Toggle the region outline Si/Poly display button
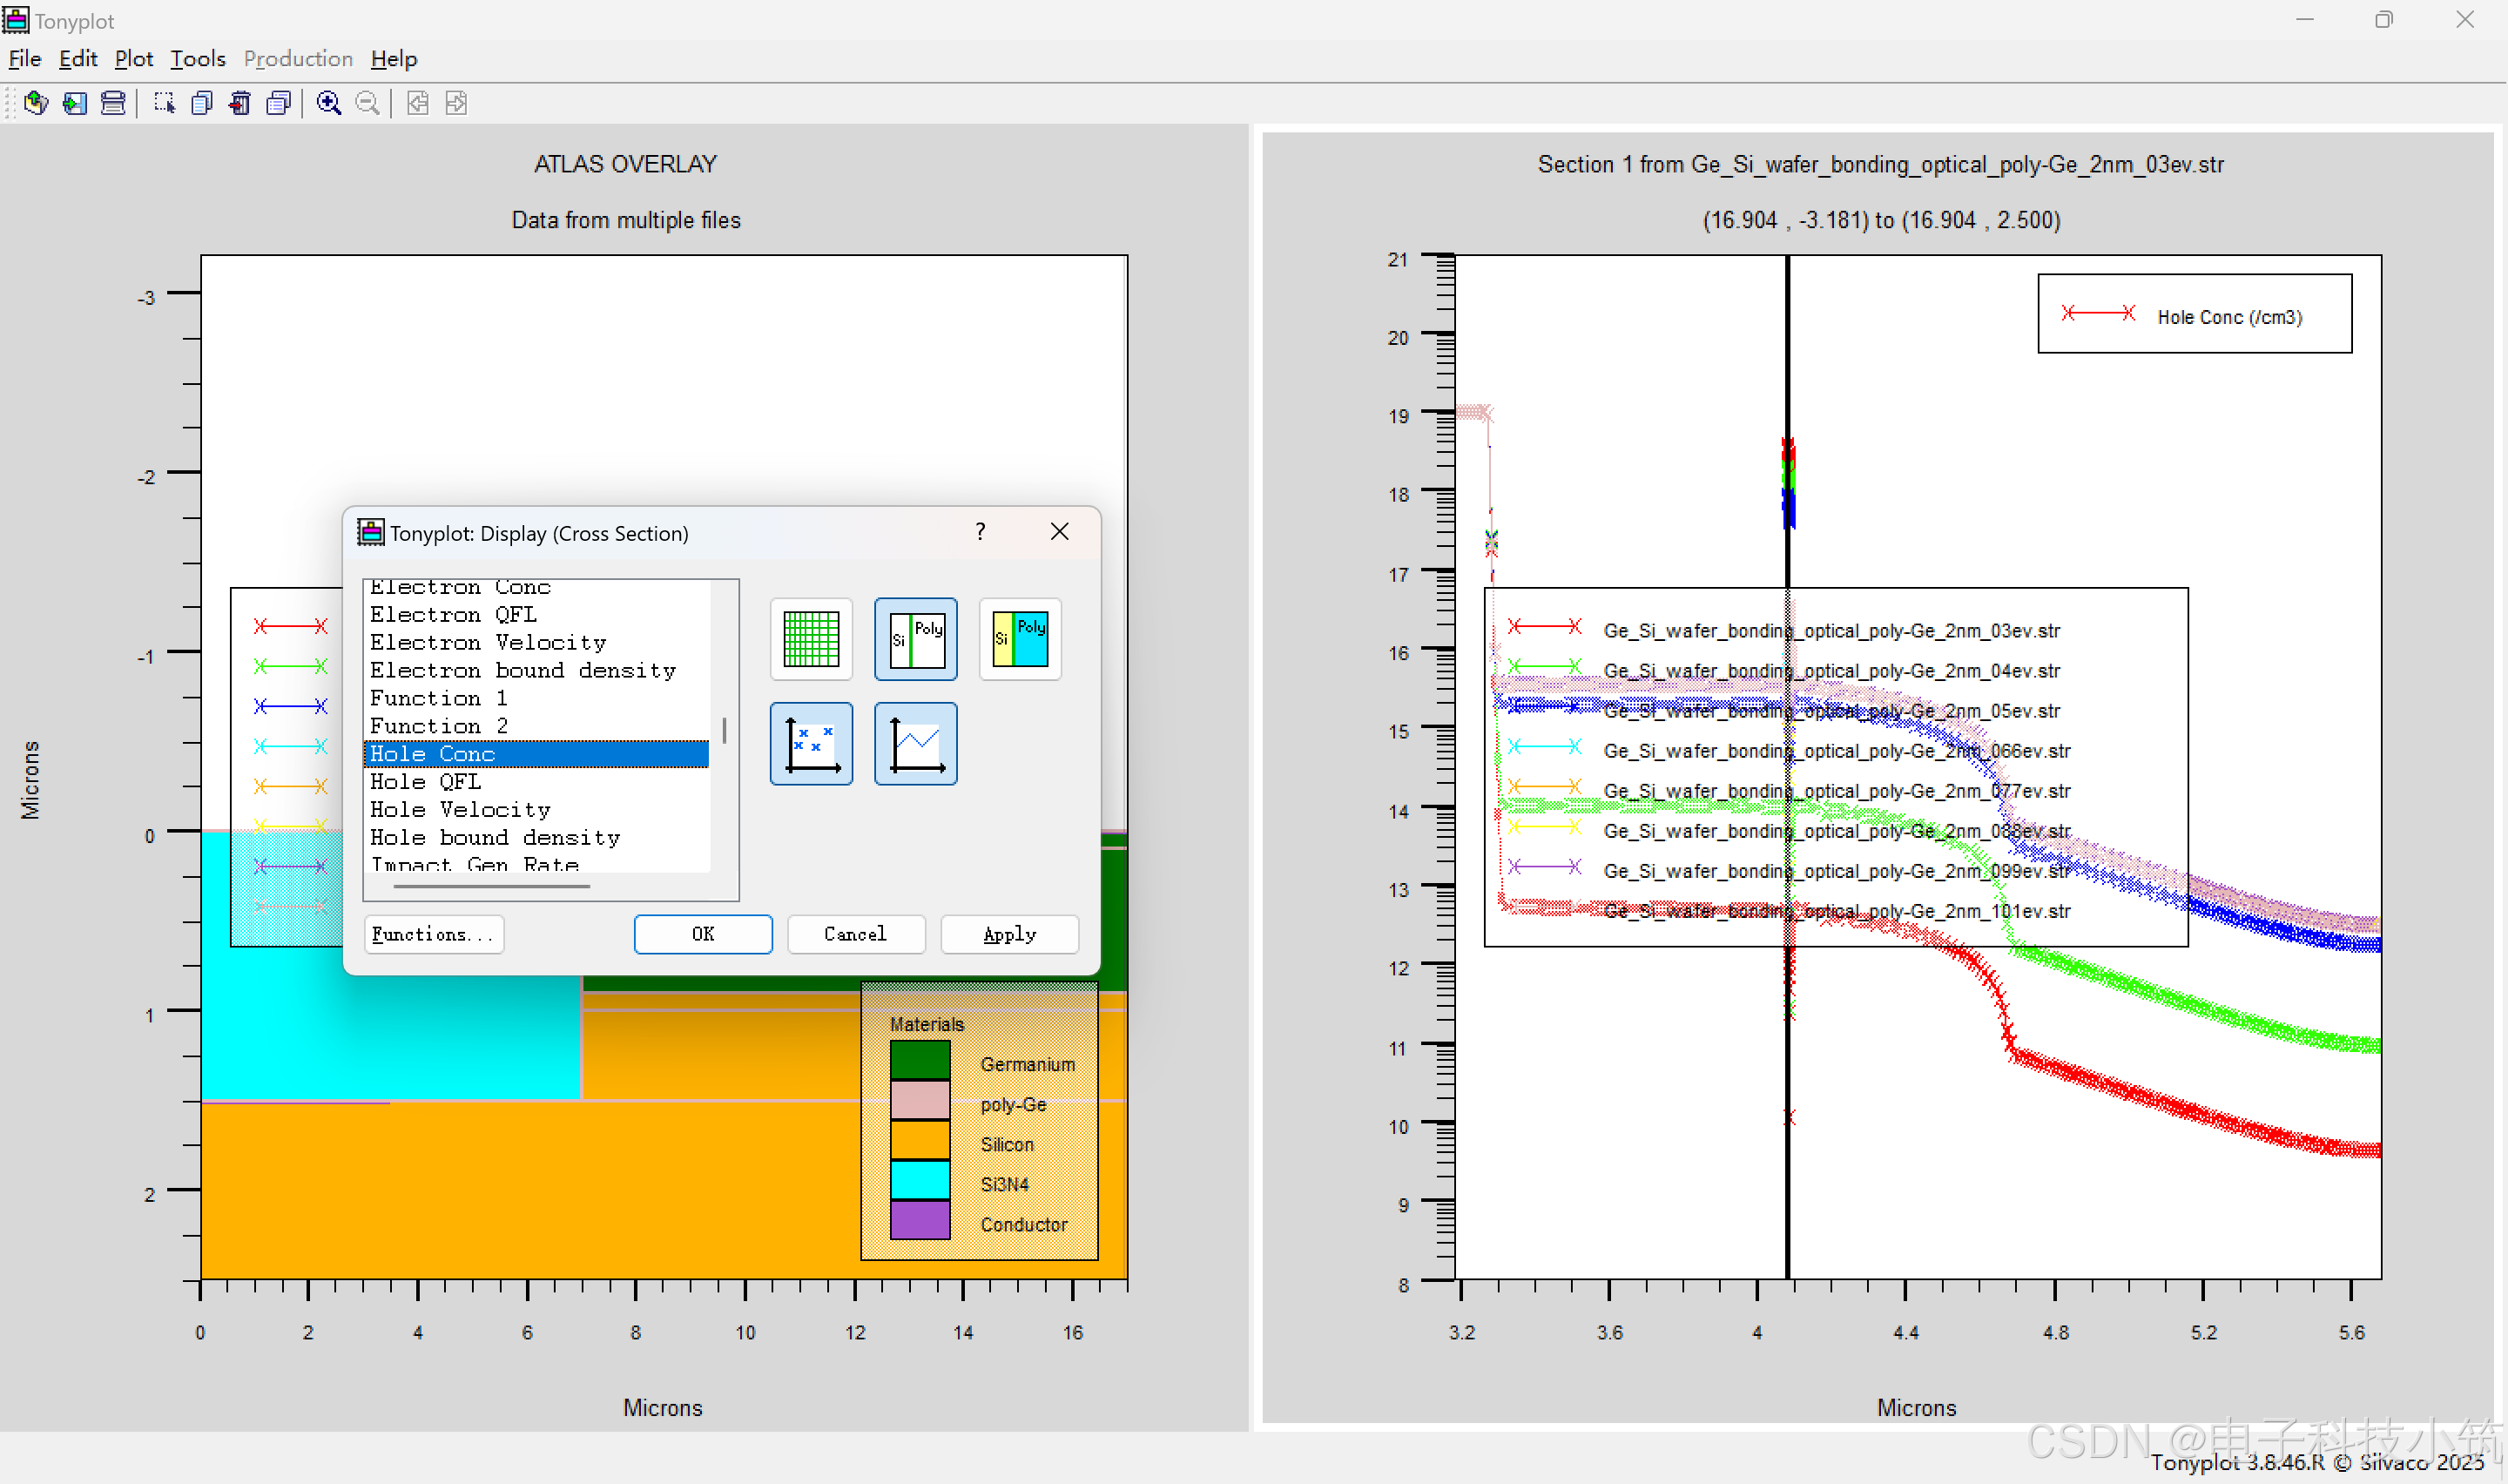2508x1484 pixels. (x=914, y=639)
